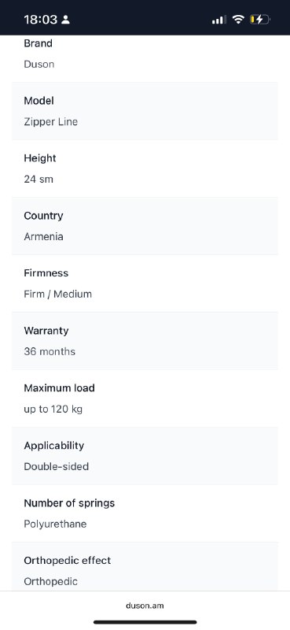This screenshot has height=630, width=290.
Task: Tap the home indicator bar at bottom
Action: click(145, 622)
